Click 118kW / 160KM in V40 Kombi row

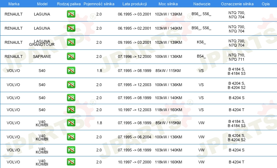click(168, 162)
